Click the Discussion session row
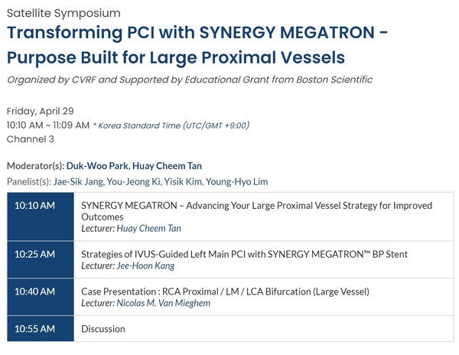This screenshot has width=459, height=355. [103, 329]
